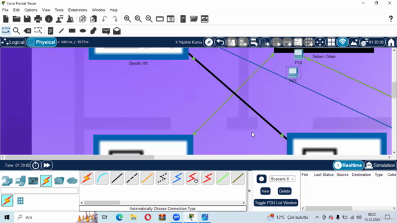Open Windows Start menu
Image resolution: width=397 pixels, height=223 pixels.
point(7,217)
